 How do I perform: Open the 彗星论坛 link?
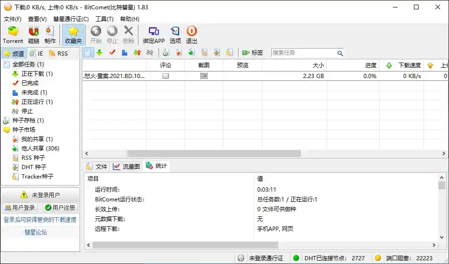coord(36,232)
